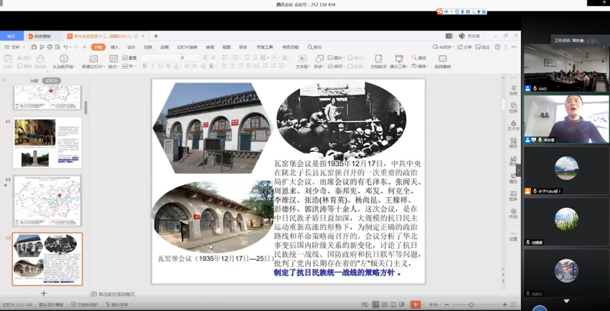610x311 pixels.
Task: Open the Selection Pane (选择窗格) icon
Action: click(442, 59)
